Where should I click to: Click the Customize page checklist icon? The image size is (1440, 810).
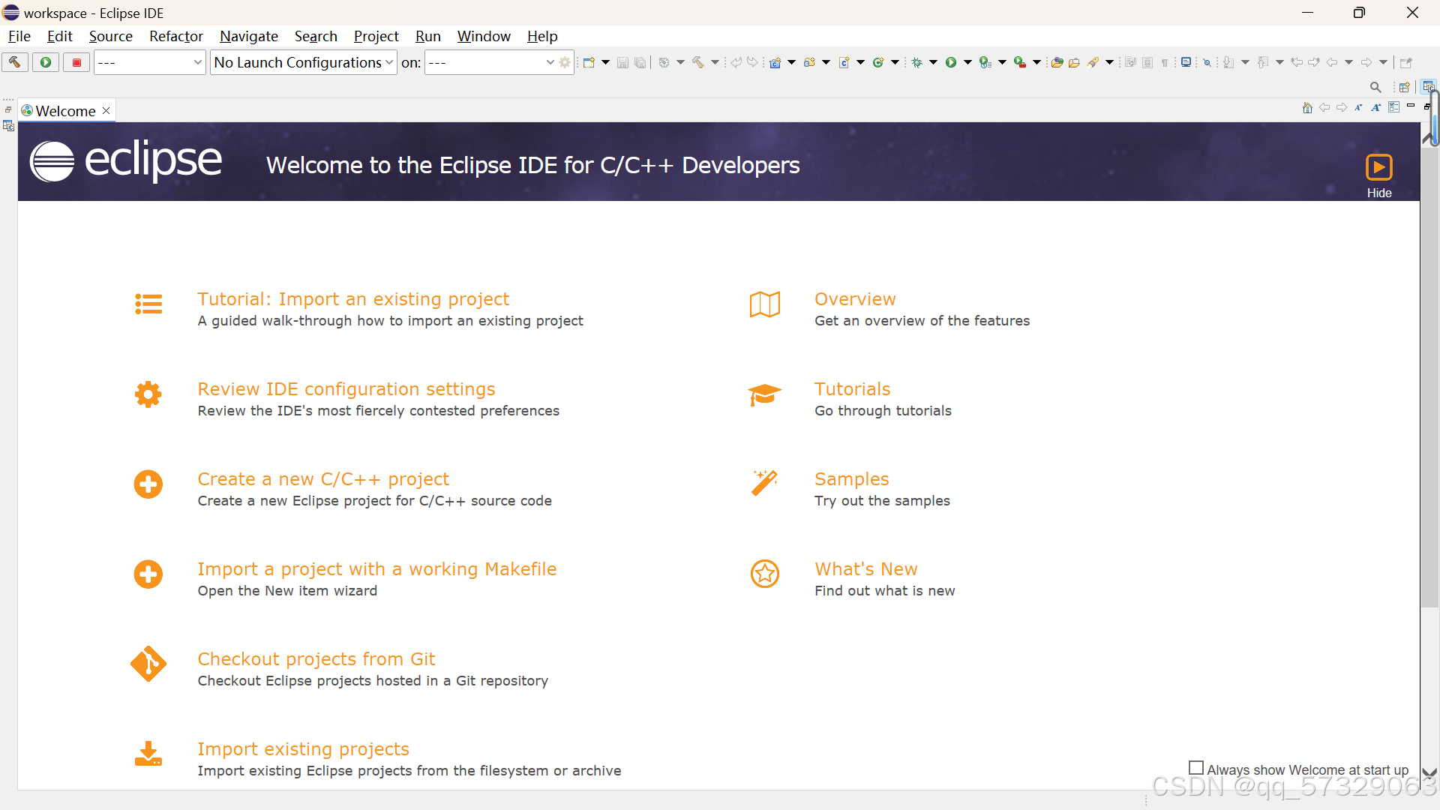(x=1393, y=108)
